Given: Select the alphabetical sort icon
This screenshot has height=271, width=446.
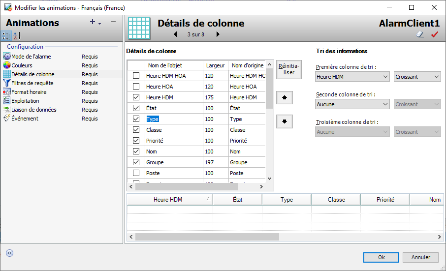Looking at the screenshot, I should pos(17,35).
